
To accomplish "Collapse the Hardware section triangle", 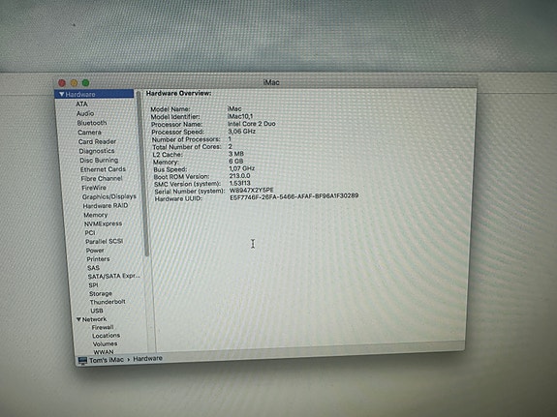I will pos(62,94).
